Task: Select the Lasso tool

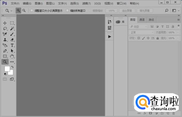Action: 5,29
